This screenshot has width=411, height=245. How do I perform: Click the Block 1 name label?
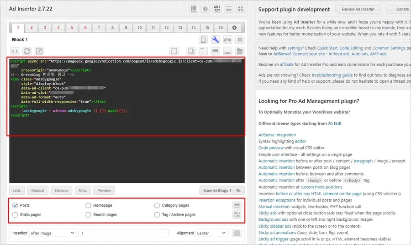[x=20, y=40]
